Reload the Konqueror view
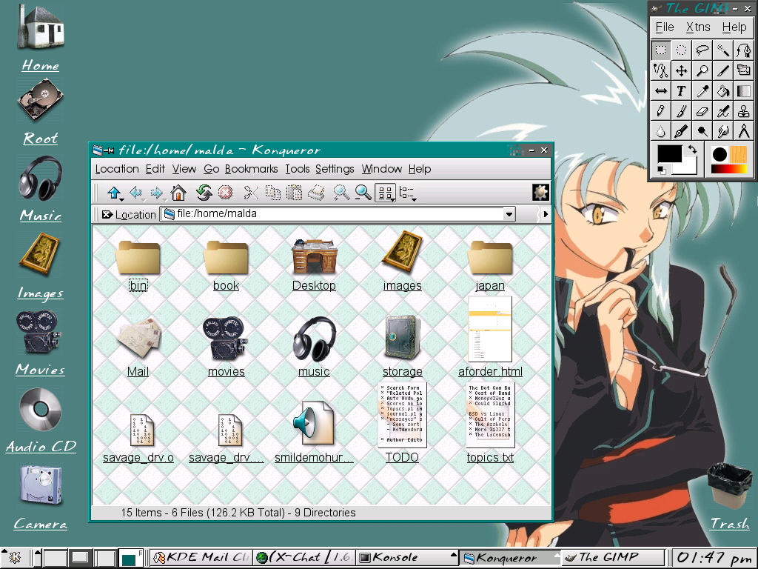This screenshot has width=758, height=569. (204, 193)
